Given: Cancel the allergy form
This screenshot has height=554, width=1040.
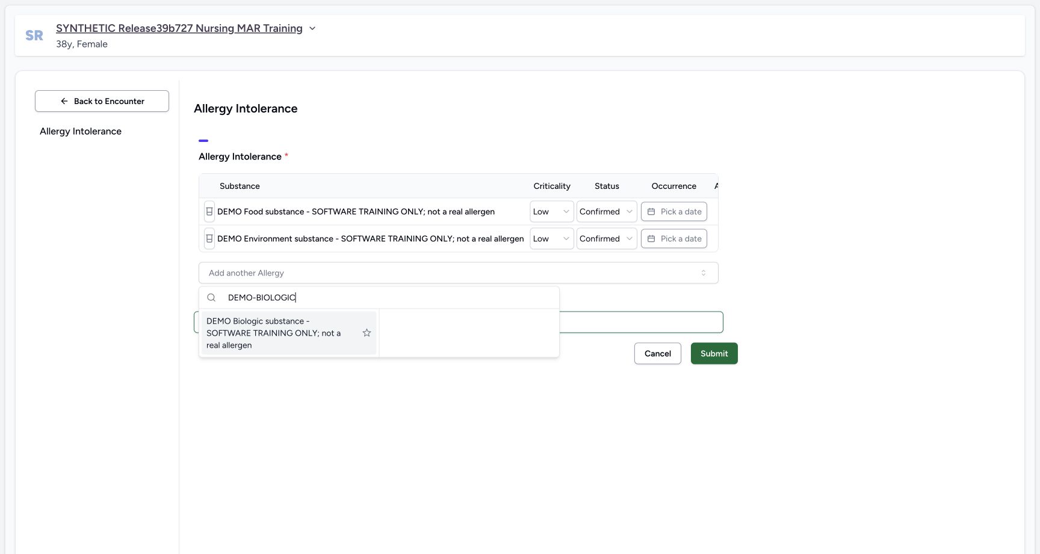Looking at the screenshot, I should [658, 354].
